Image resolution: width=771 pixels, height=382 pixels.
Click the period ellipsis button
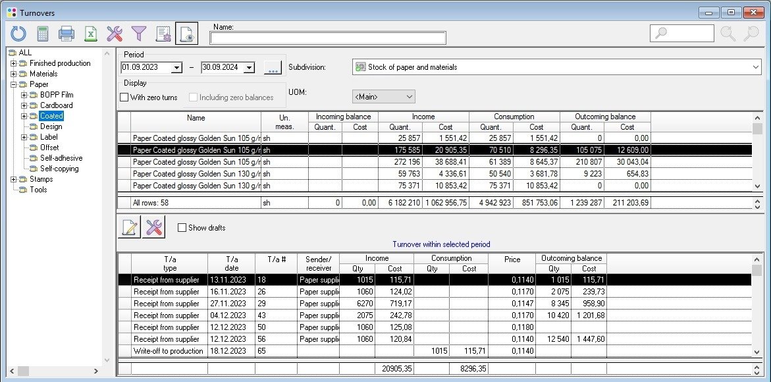(273, 67)
